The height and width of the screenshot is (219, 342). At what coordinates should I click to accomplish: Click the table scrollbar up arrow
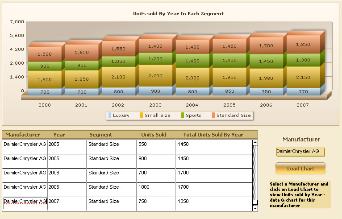tap(255, 143)
